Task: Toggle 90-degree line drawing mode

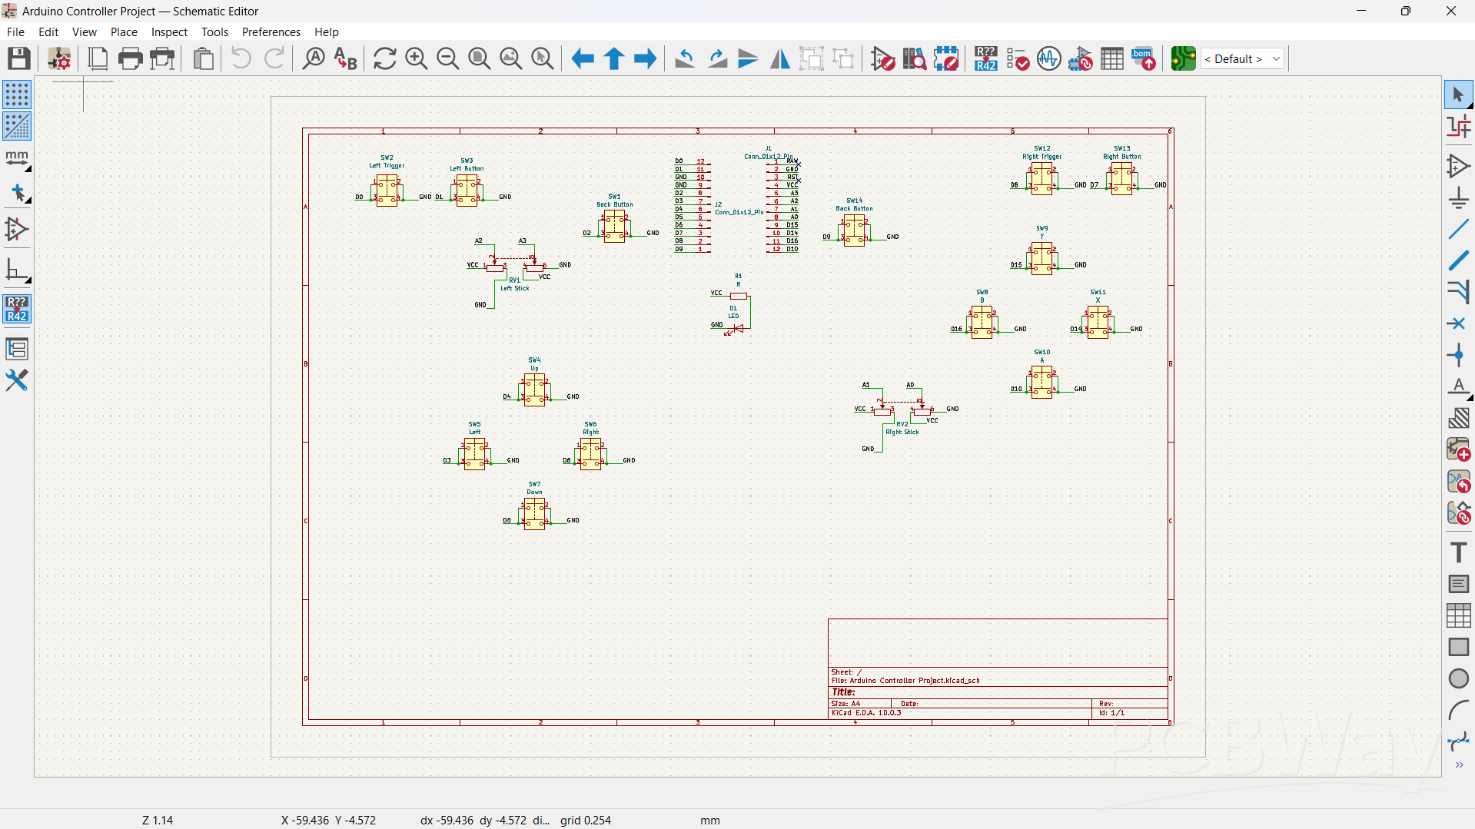Action: coord(17,270)
